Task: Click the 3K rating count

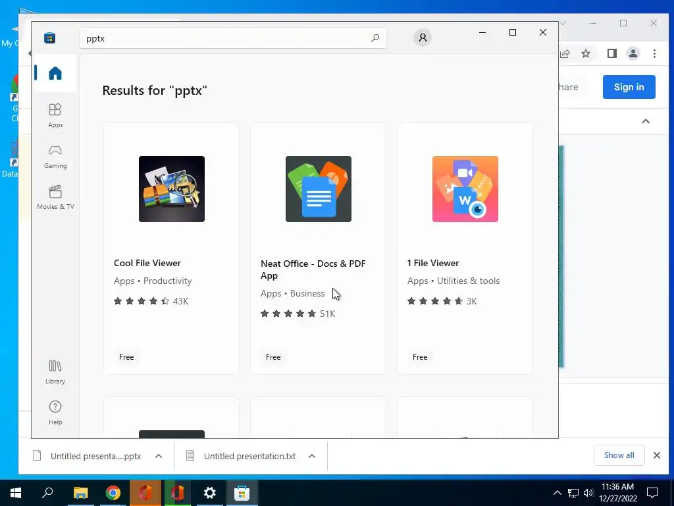Action: coord(471,301)
